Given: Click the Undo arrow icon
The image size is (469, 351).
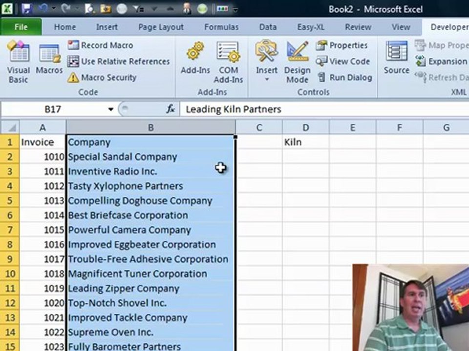Looking at the screenshot, I should pyautogui.click(x=43, y=8).
